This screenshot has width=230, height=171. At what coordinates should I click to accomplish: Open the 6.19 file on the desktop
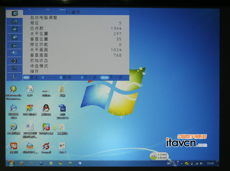pyautogui.click(x=30, y=91)
